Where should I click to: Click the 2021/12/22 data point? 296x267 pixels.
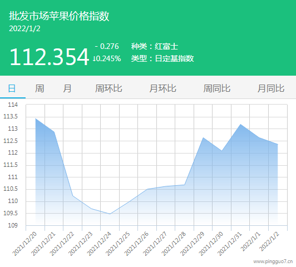pyautogui.click(x=73, y=196)
